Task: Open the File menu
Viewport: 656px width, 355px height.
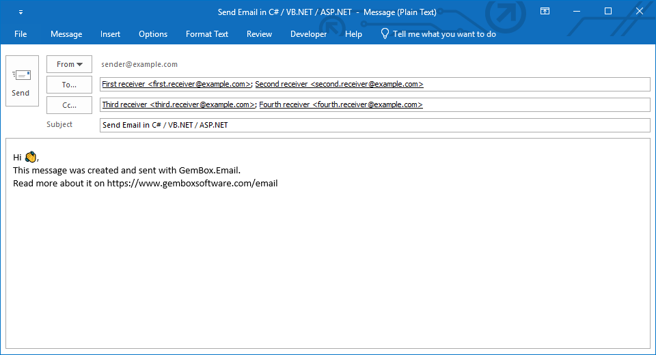Action: click(x=20, y=34)
